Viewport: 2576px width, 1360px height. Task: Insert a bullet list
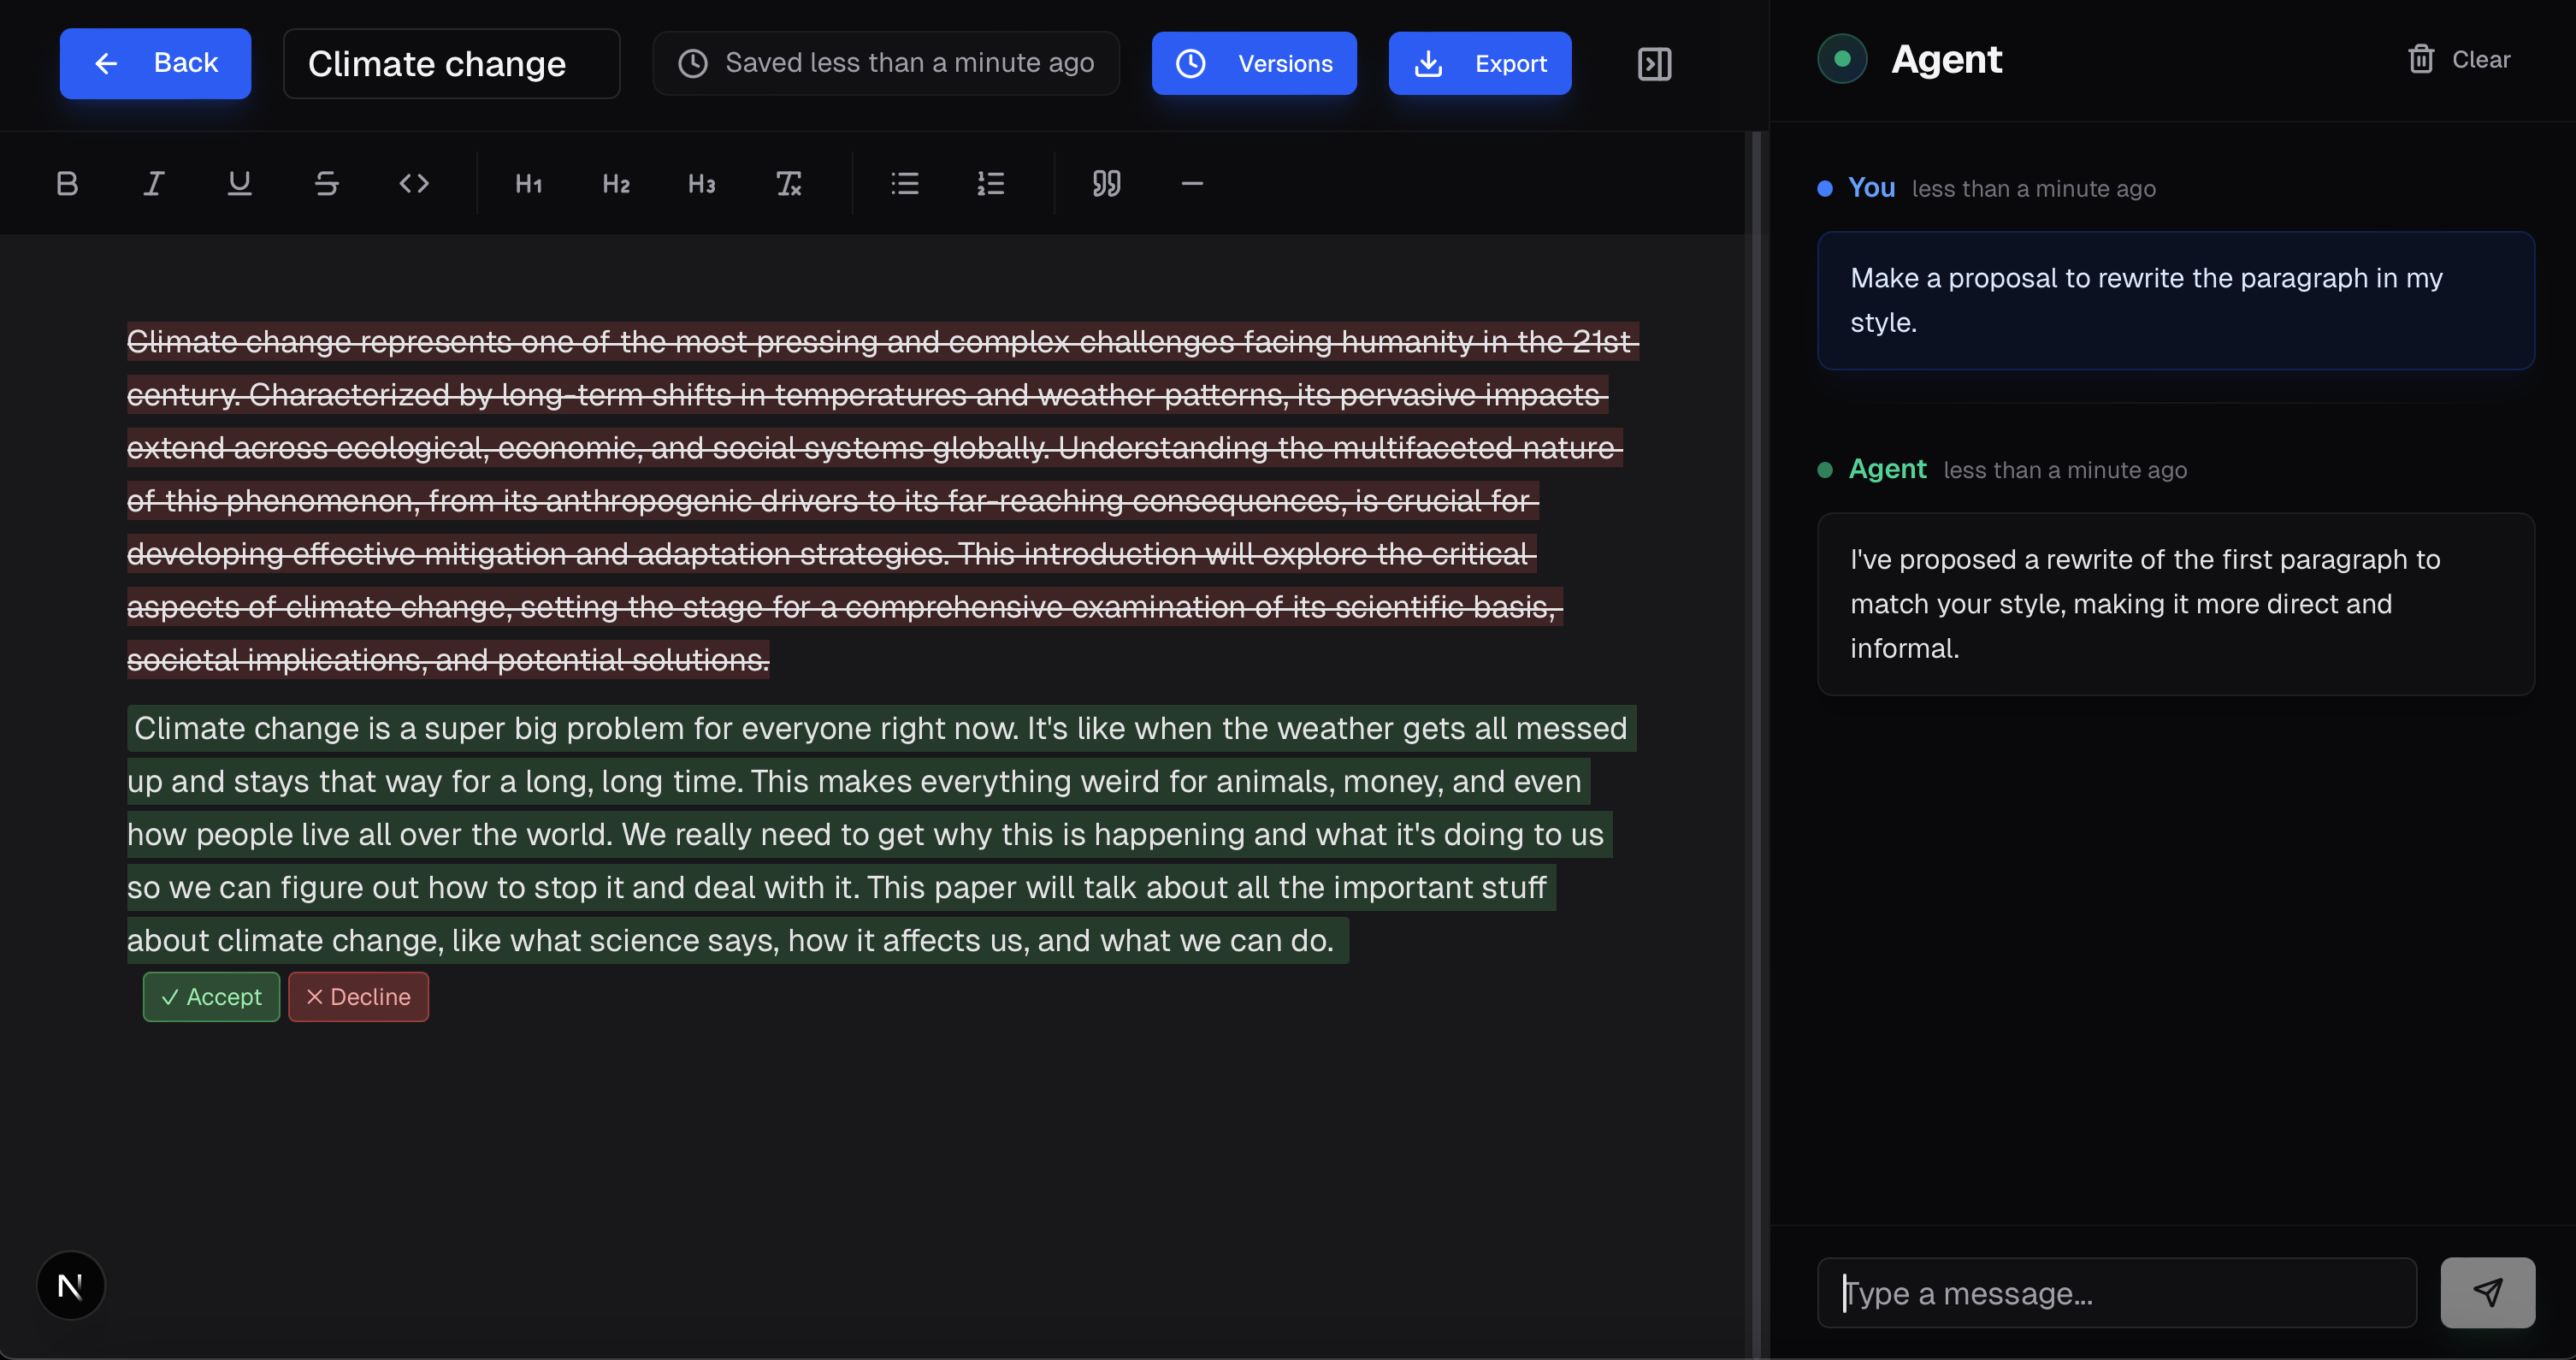905,184
